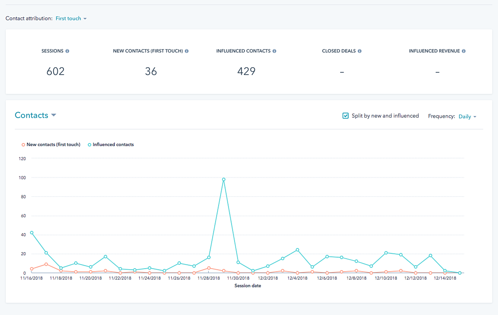The width and height of the screenshot is (498, 315).
Task: Click the Session date axis label
Action: pos(248,286)
